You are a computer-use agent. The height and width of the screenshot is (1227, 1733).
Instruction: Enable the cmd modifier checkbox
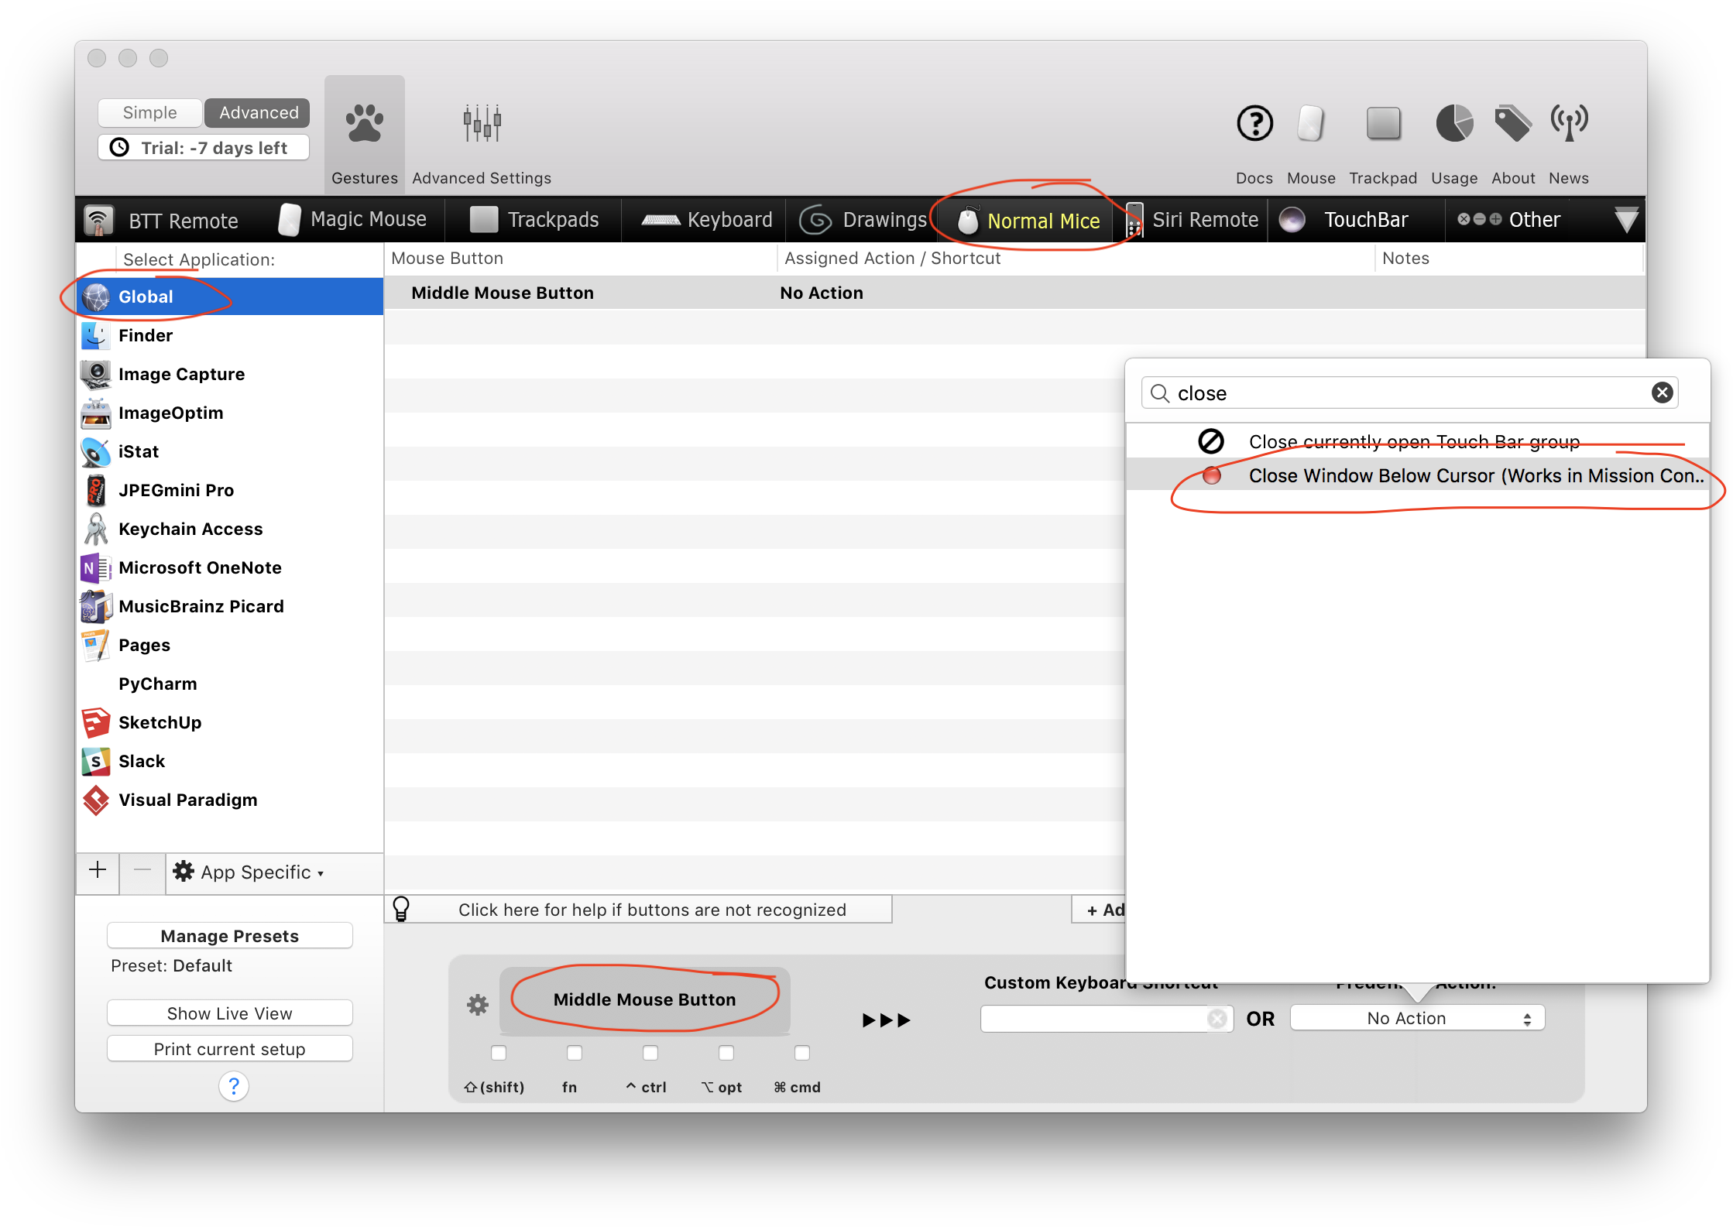coord(802,1053)
